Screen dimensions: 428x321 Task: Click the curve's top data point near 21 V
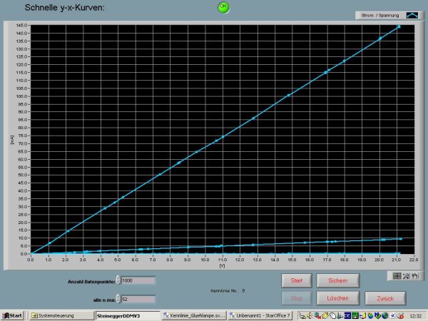pos(399,26)
